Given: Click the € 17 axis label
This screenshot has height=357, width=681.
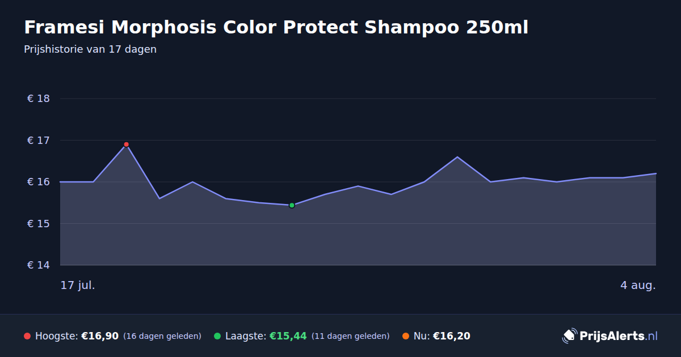Looking at the screenshot, I should pyautogui.click(x=39, y=141).
